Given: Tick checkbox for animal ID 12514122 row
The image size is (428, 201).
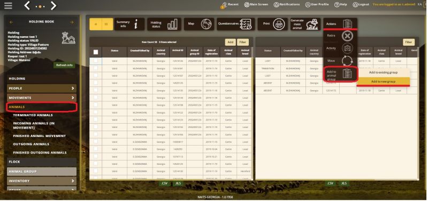Looking at the screenshot, I should coord(96,112).
